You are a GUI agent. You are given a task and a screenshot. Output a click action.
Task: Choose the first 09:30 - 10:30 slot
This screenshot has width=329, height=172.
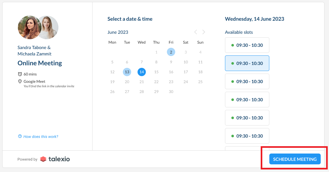pyautogui.click(x=247, y=45)
